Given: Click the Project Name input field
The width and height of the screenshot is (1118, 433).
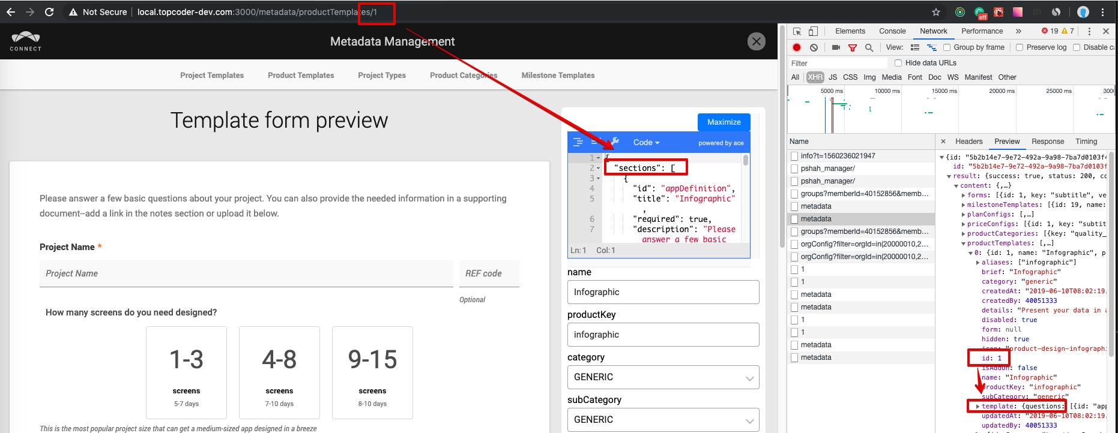Looking at the screenshot, I should pyautogui.click(x=246, y=273).
